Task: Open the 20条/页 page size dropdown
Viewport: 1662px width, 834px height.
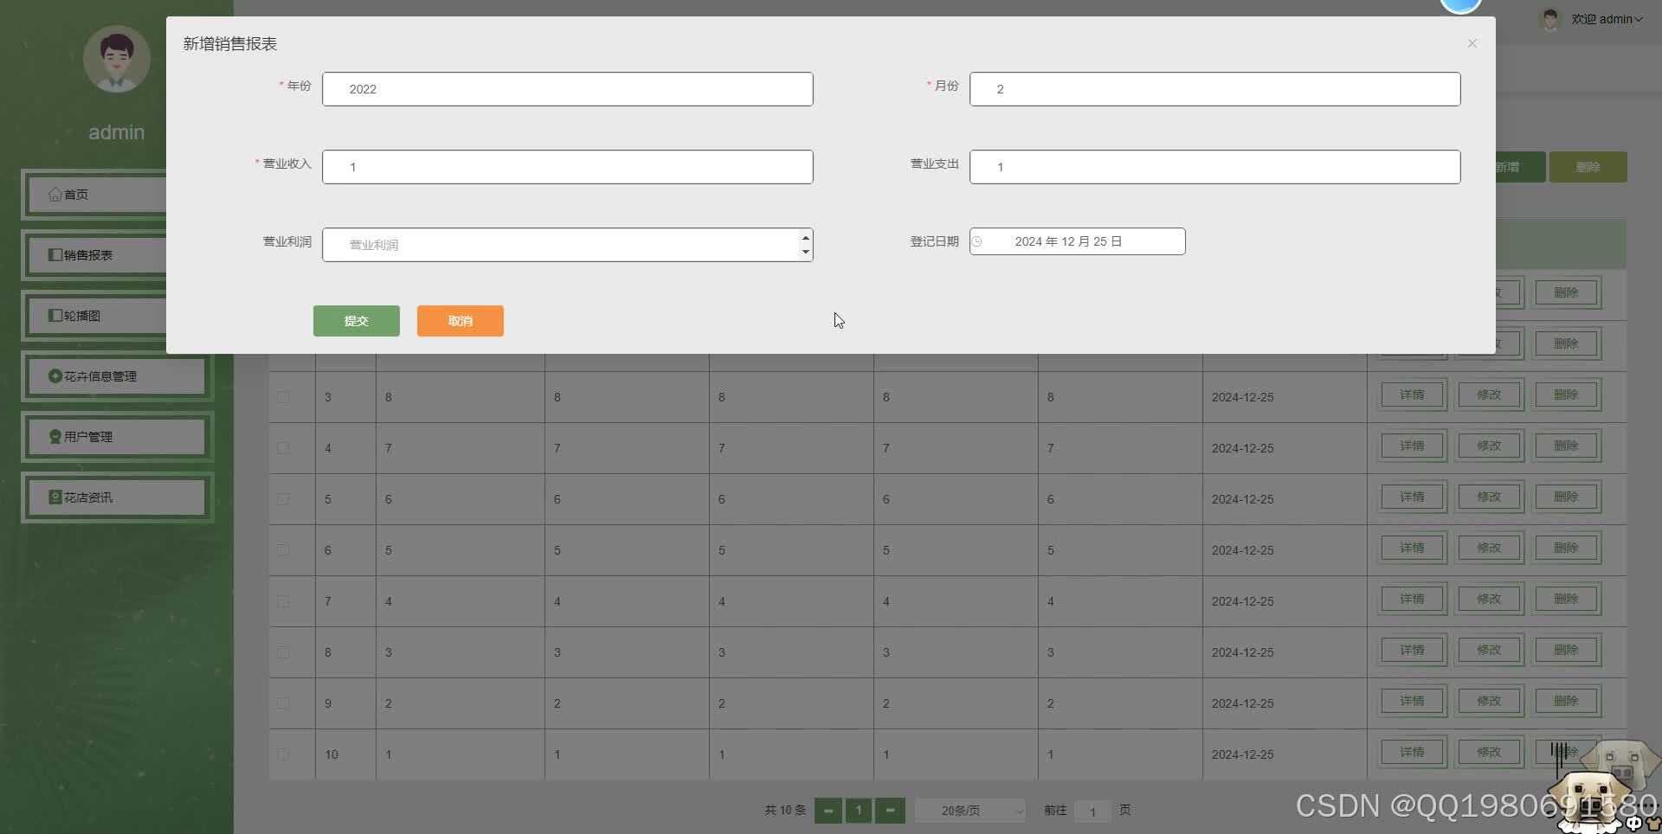Action: 970,811
